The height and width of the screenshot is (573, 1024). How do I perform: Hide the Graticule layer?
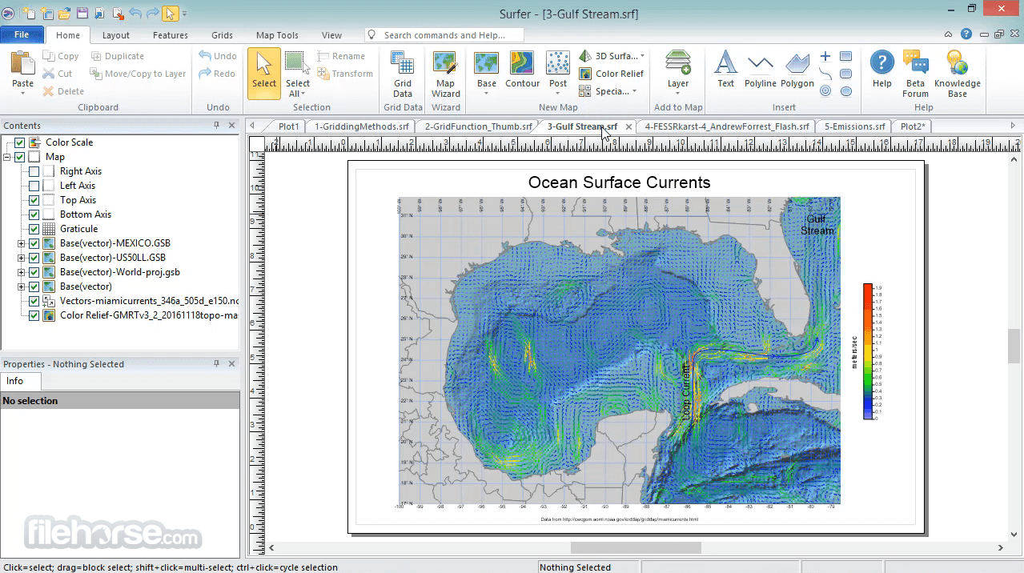click(34, 229)
